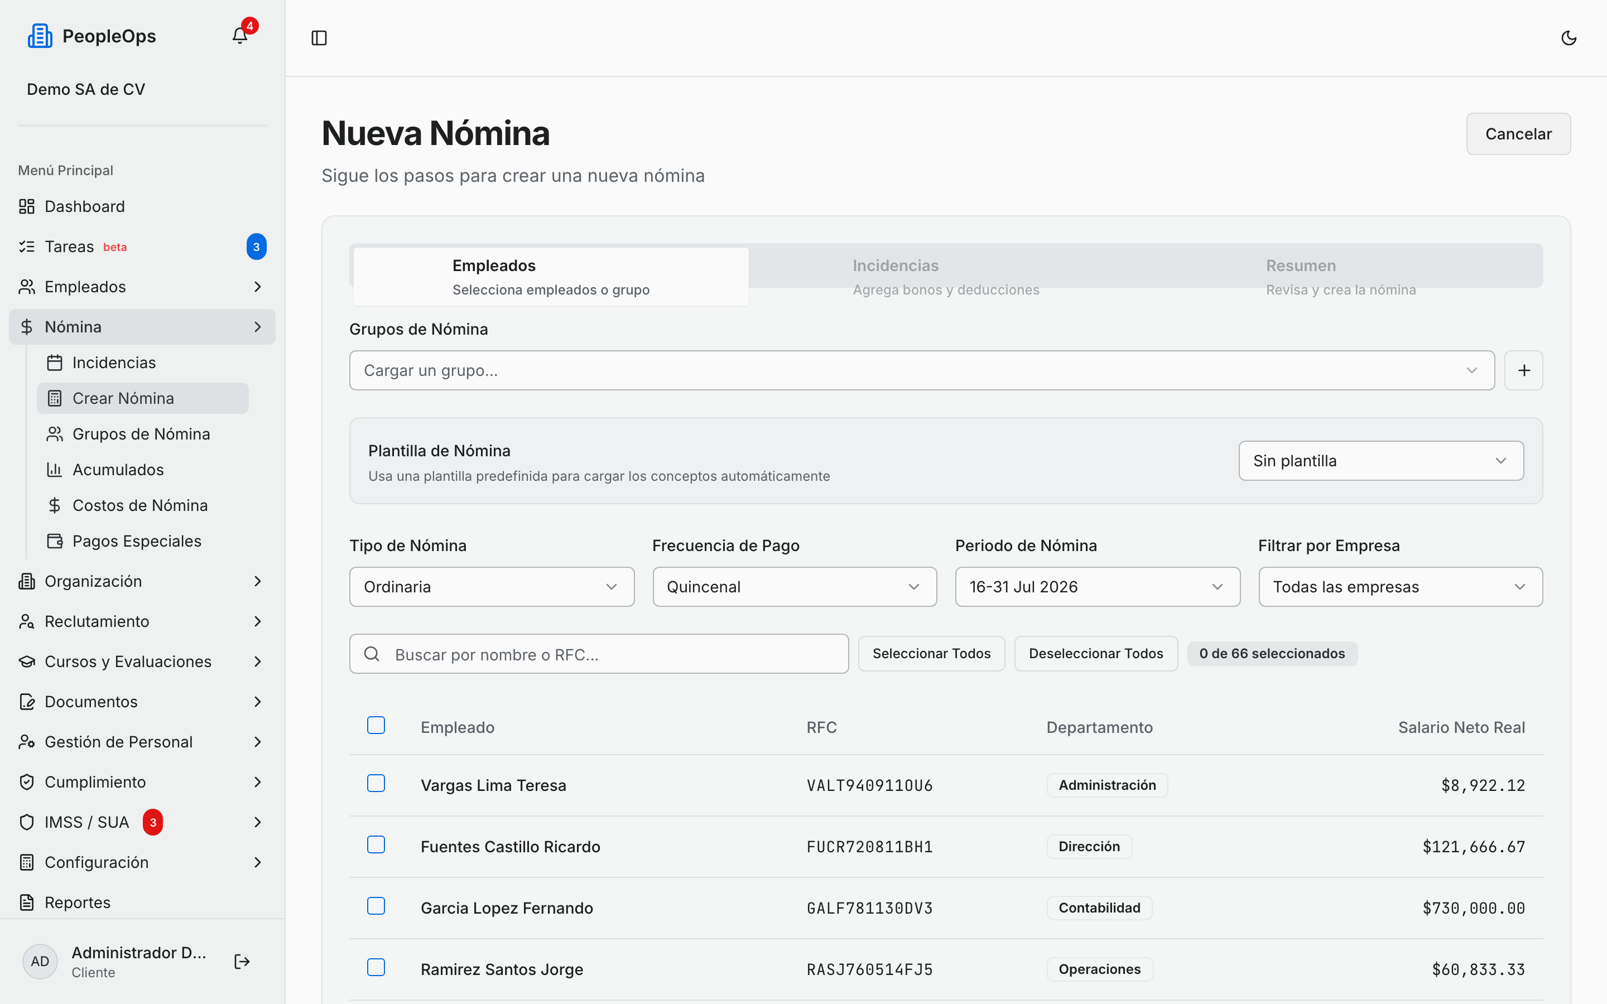Collapse the Nómina menu chevron
This screenshot has width=1607, height=1004.
(258, 327)
